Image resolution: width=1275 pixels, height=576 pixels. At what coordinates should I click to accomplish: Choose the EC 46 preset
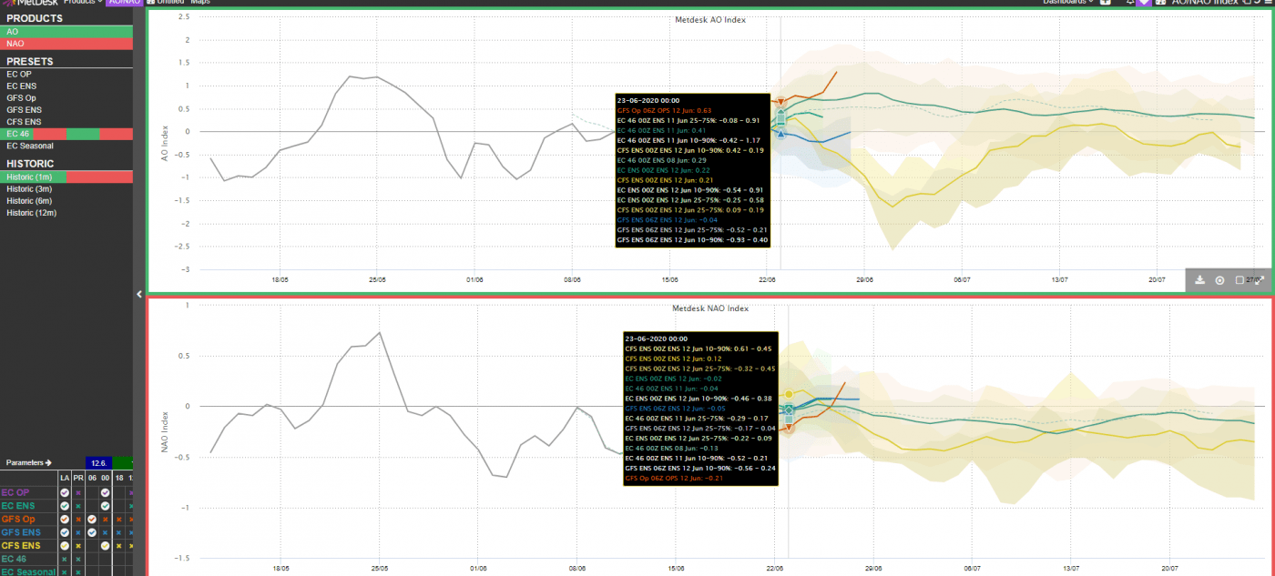(66, 134)
